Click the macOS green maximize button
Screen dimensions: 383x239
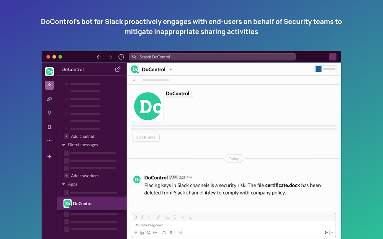[x=61, y=57]
